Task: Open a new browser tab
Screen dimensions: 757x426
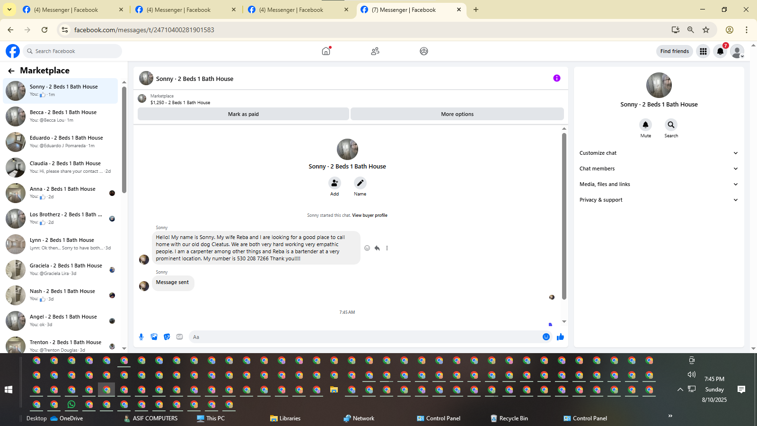Action: click(476, 9)
